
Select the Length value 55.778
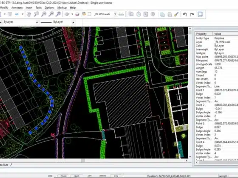tap(218, 68)
